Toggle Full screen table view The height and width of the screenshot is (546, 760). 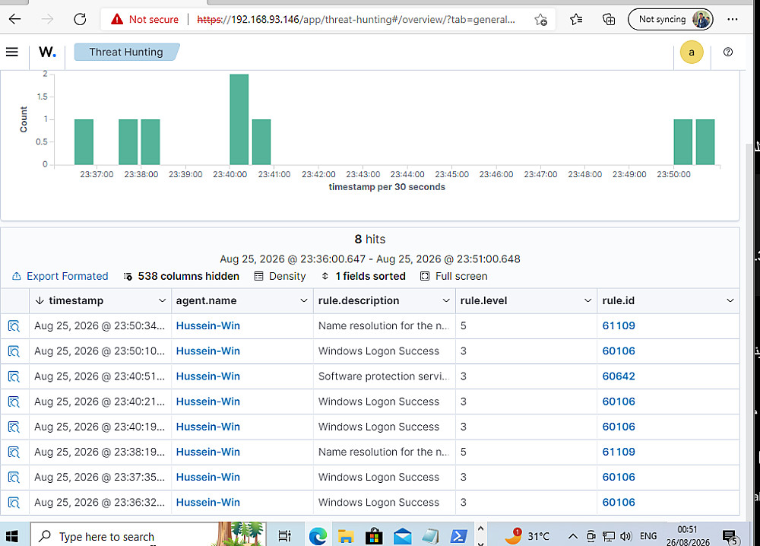(454, 276)
